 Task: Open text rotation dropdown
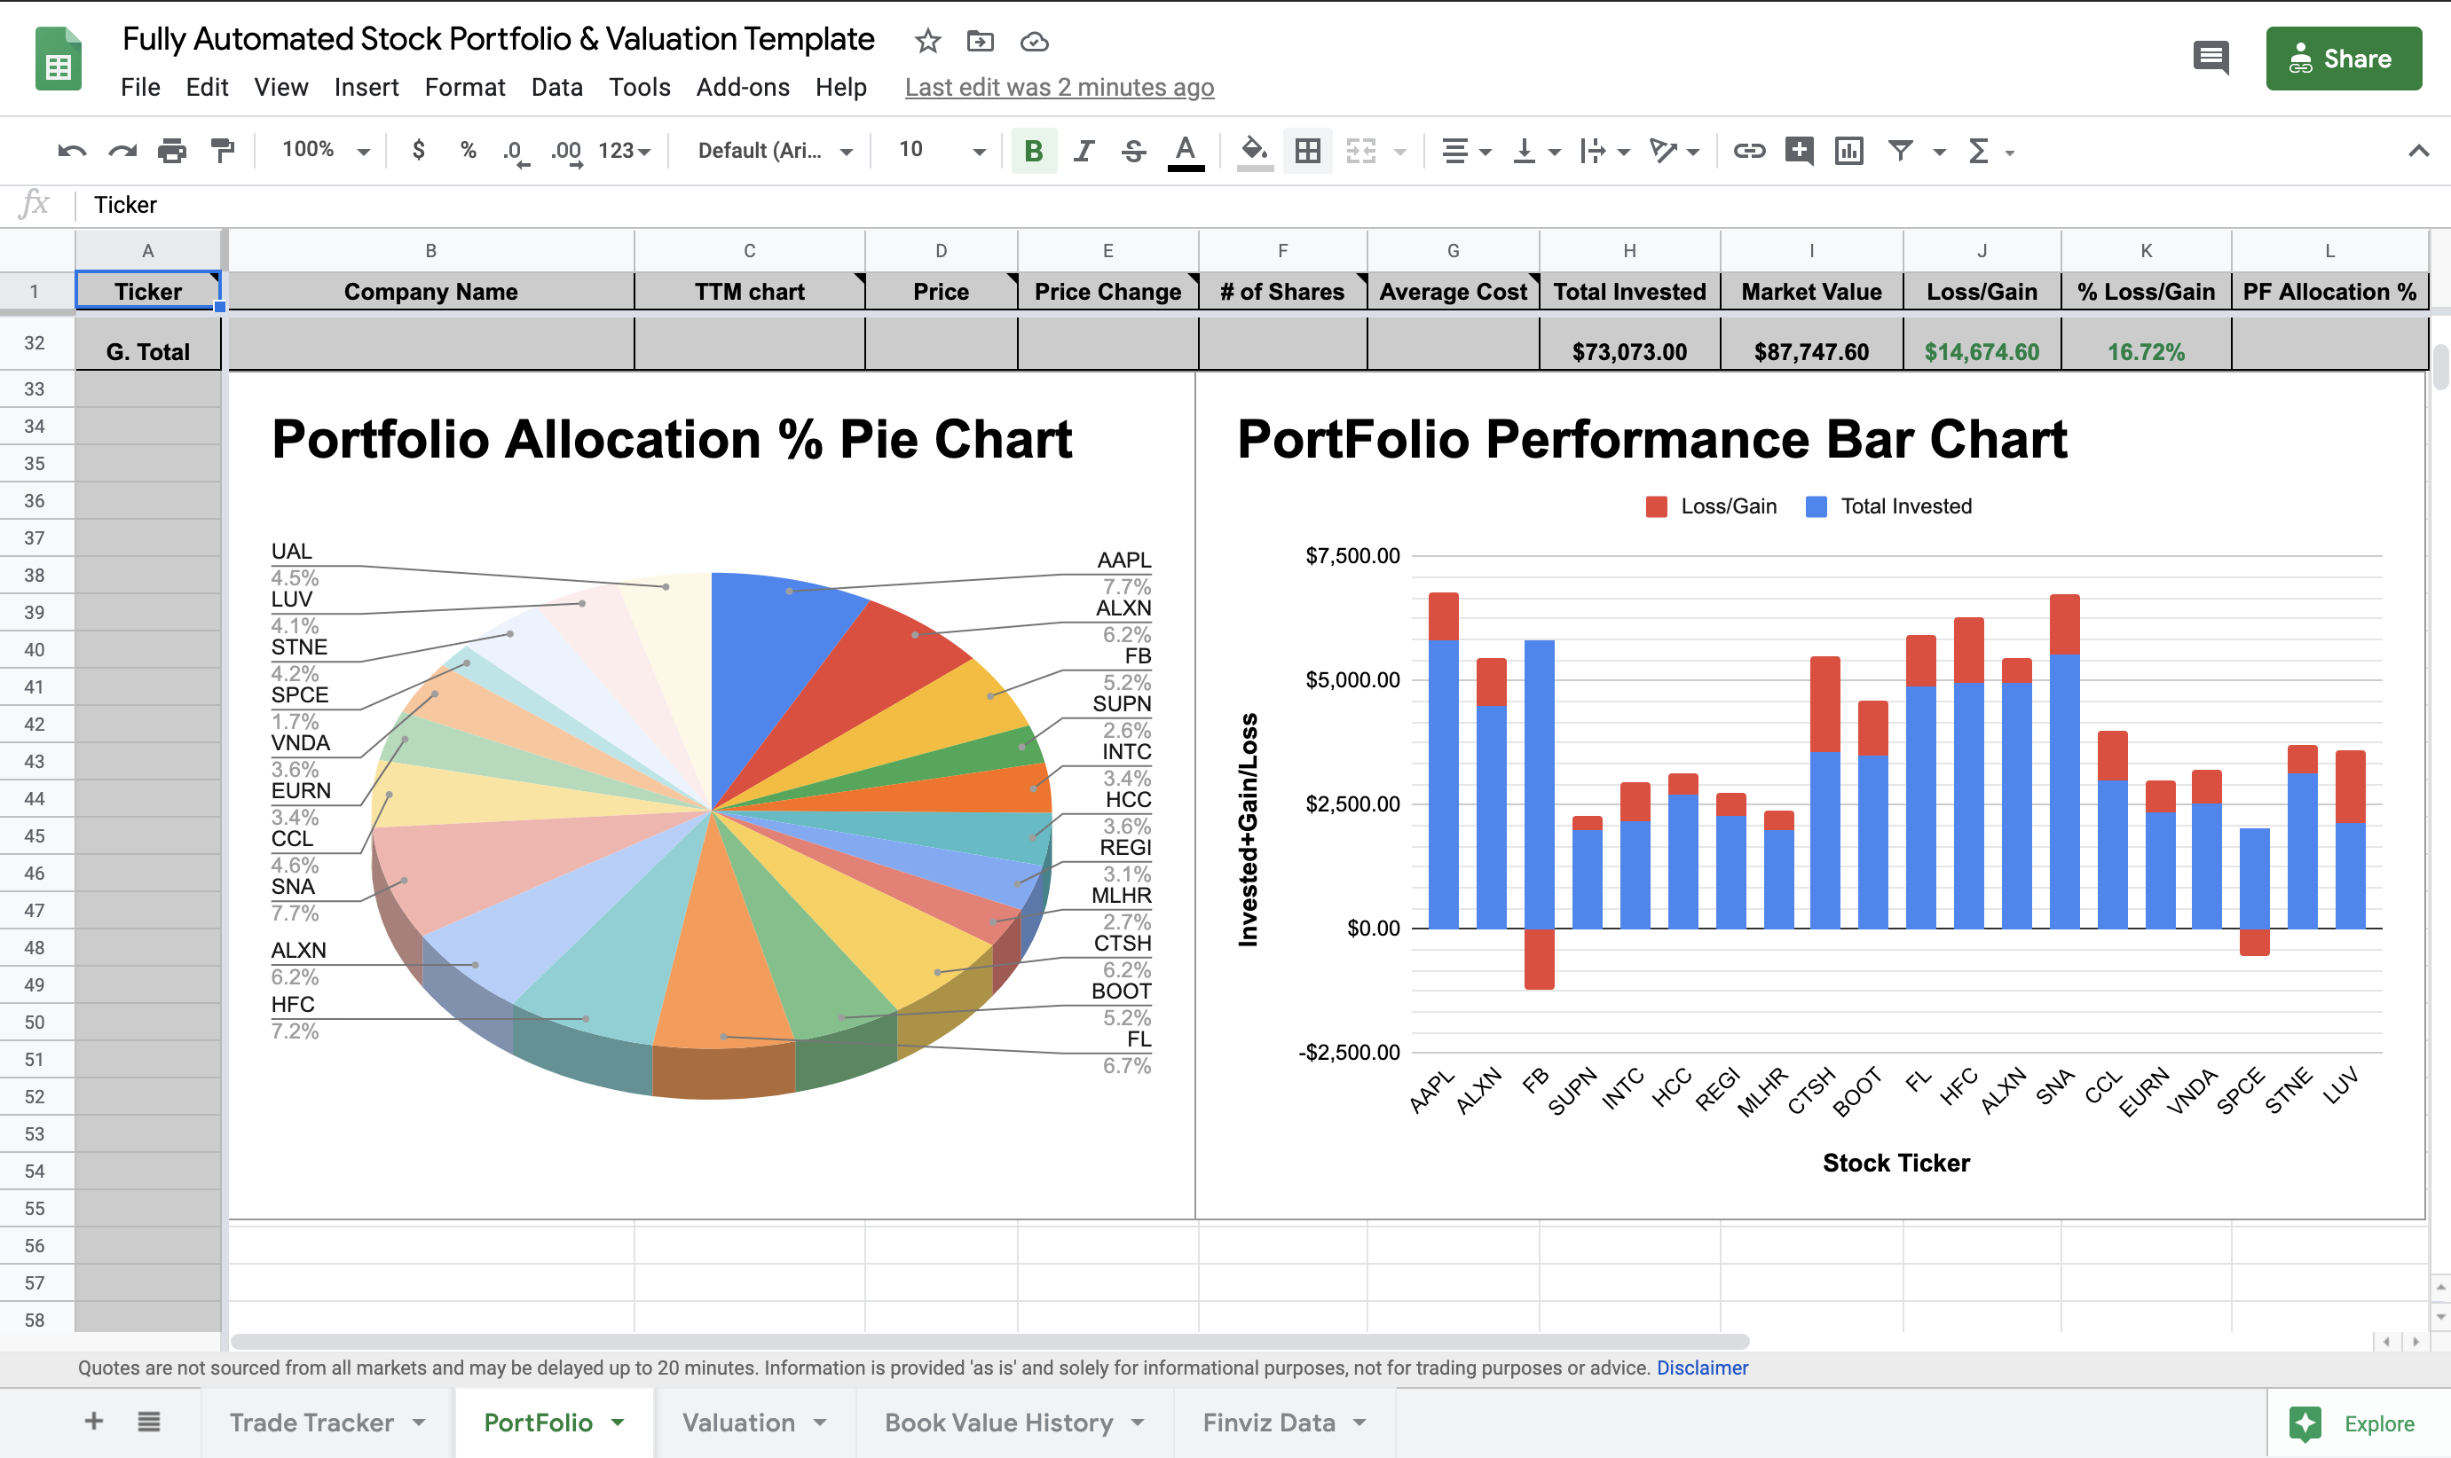(1675, 150)
